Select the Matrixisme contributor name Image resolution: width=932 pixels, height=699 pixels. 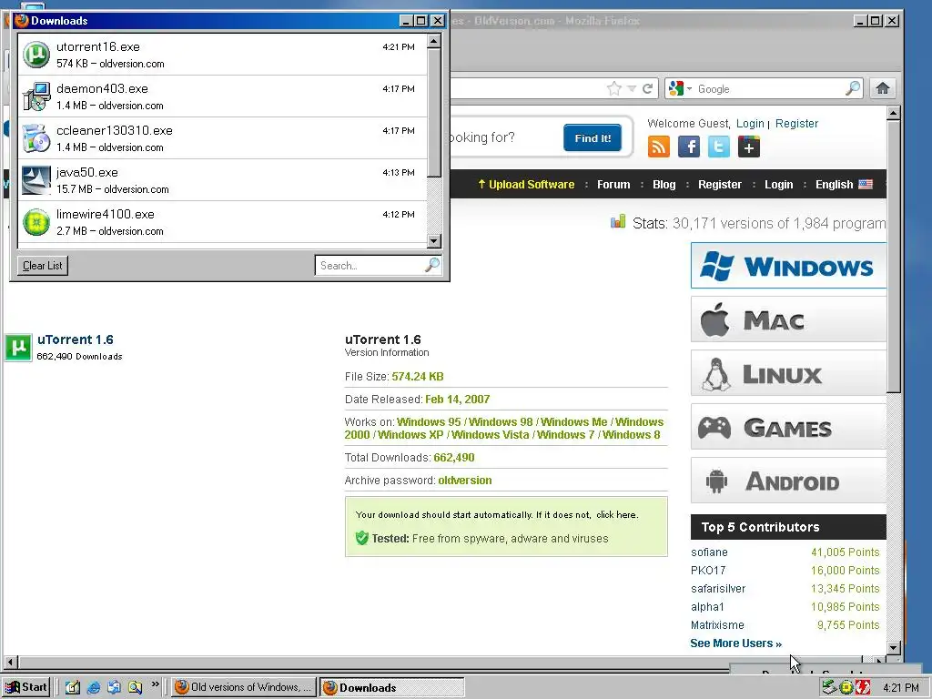point(717,624)
